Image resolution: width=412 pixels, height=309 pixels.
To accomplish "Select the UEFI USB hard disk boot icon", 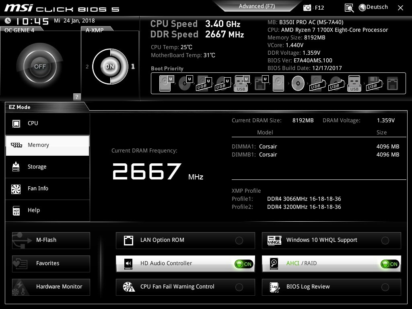I will tap(204, 84).
